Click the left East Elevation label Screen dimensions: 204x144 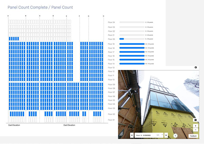(x=14, y=125)
